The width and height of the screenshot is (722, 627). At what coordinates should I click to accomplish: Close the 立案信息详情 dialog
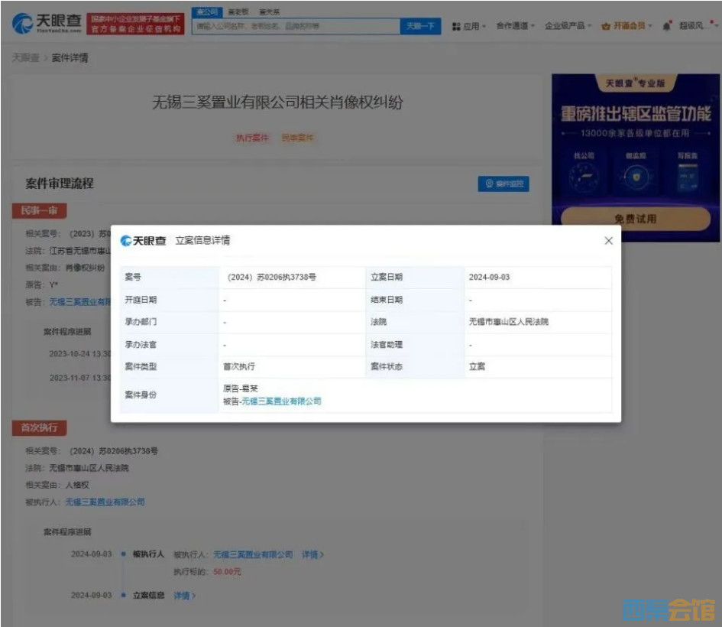(x=608, y=241)
